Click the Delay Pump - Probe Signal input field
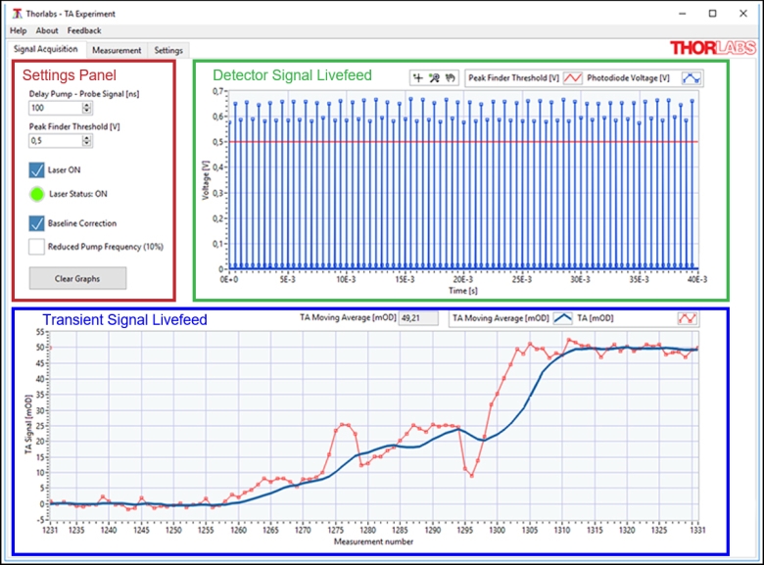This screenshot has height=565, width=764. point(56,108)
